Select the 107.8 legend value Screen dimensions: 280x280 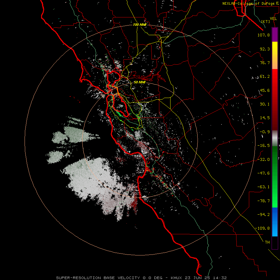point(264,35)
